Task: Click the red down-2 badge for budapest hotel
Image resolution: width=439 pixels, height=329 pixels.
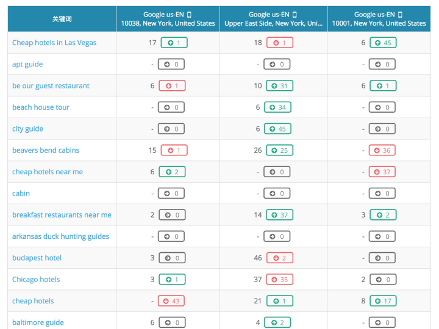Action: click(279, 258)
